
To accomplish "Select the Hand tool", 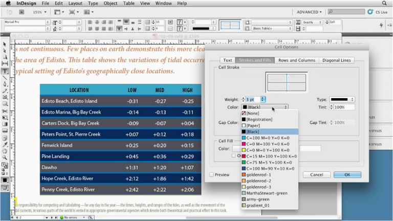I will [5, 151].
